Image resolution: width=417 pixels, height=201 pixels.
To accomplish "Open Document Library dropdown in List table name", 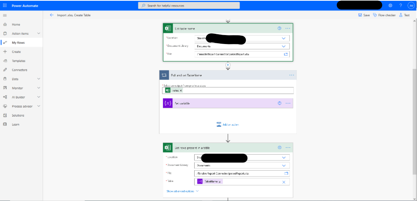I will [283, 46].
